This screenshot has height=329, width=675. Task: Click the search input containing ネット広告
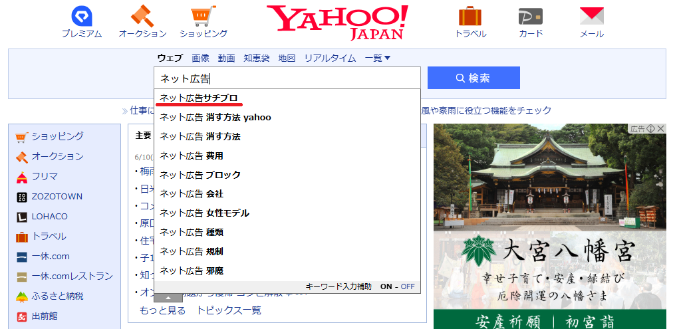coord(287,78)
